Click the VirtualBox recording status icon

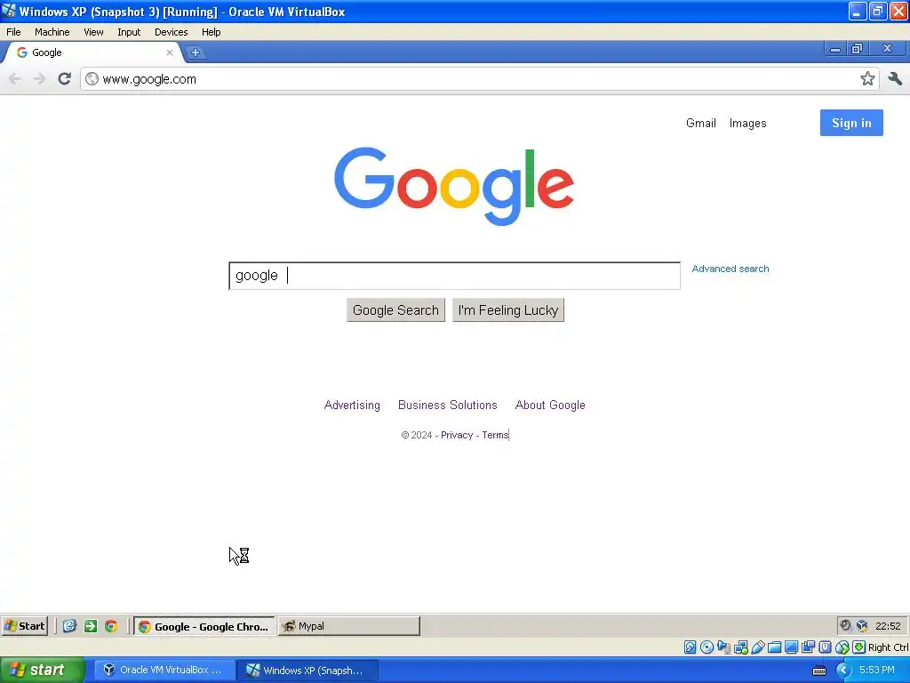pyautogui.click(x=808, y=647)
